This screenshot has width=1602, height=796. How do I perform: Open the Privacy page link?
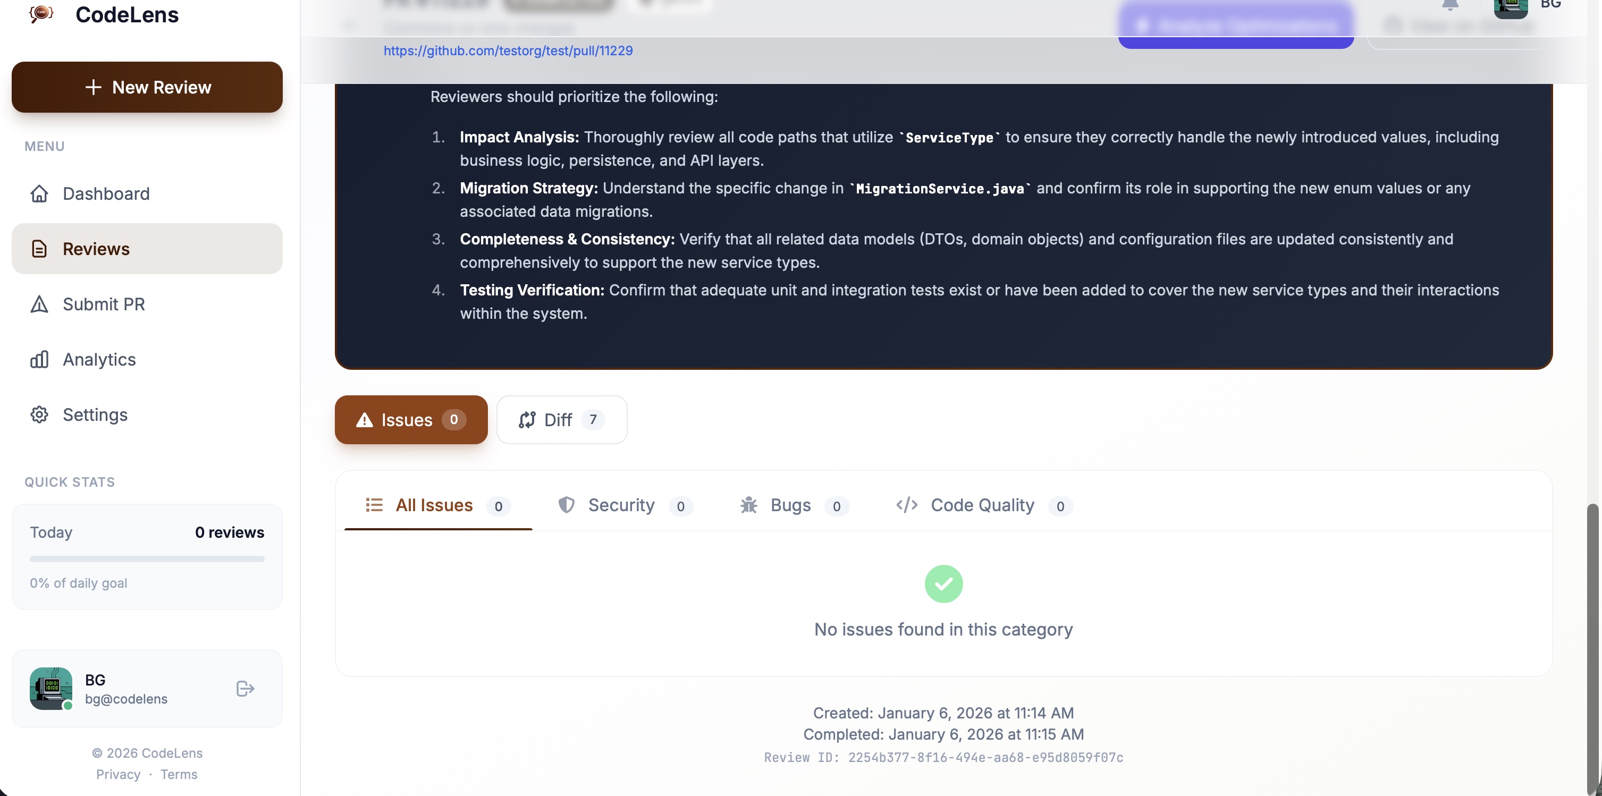(x=118, y=774)
